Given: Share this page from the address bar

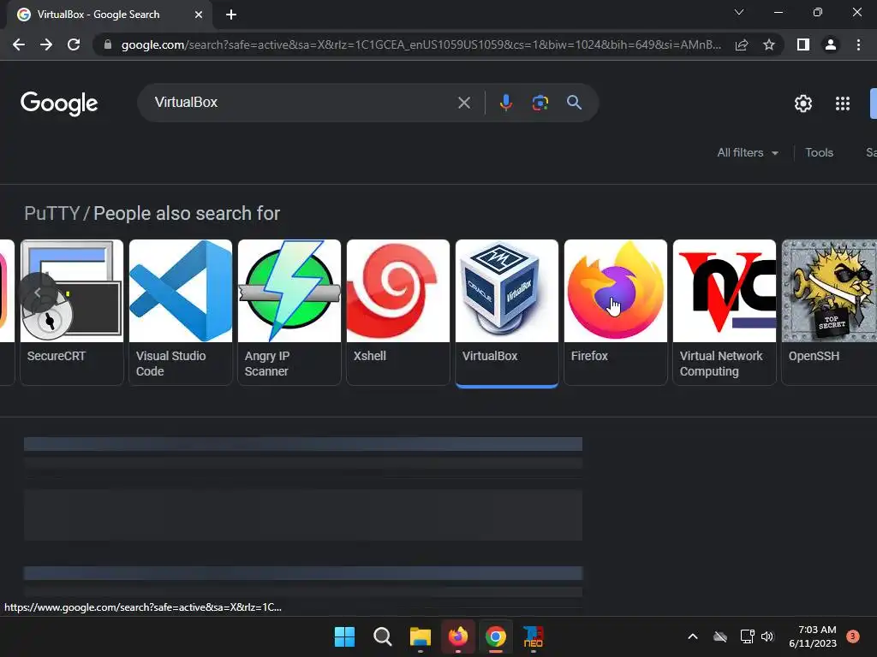Looking at the screenshot, I should tap(742, 44).
